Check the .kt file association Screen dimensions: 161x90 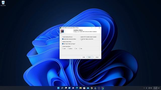pos(75,48)
